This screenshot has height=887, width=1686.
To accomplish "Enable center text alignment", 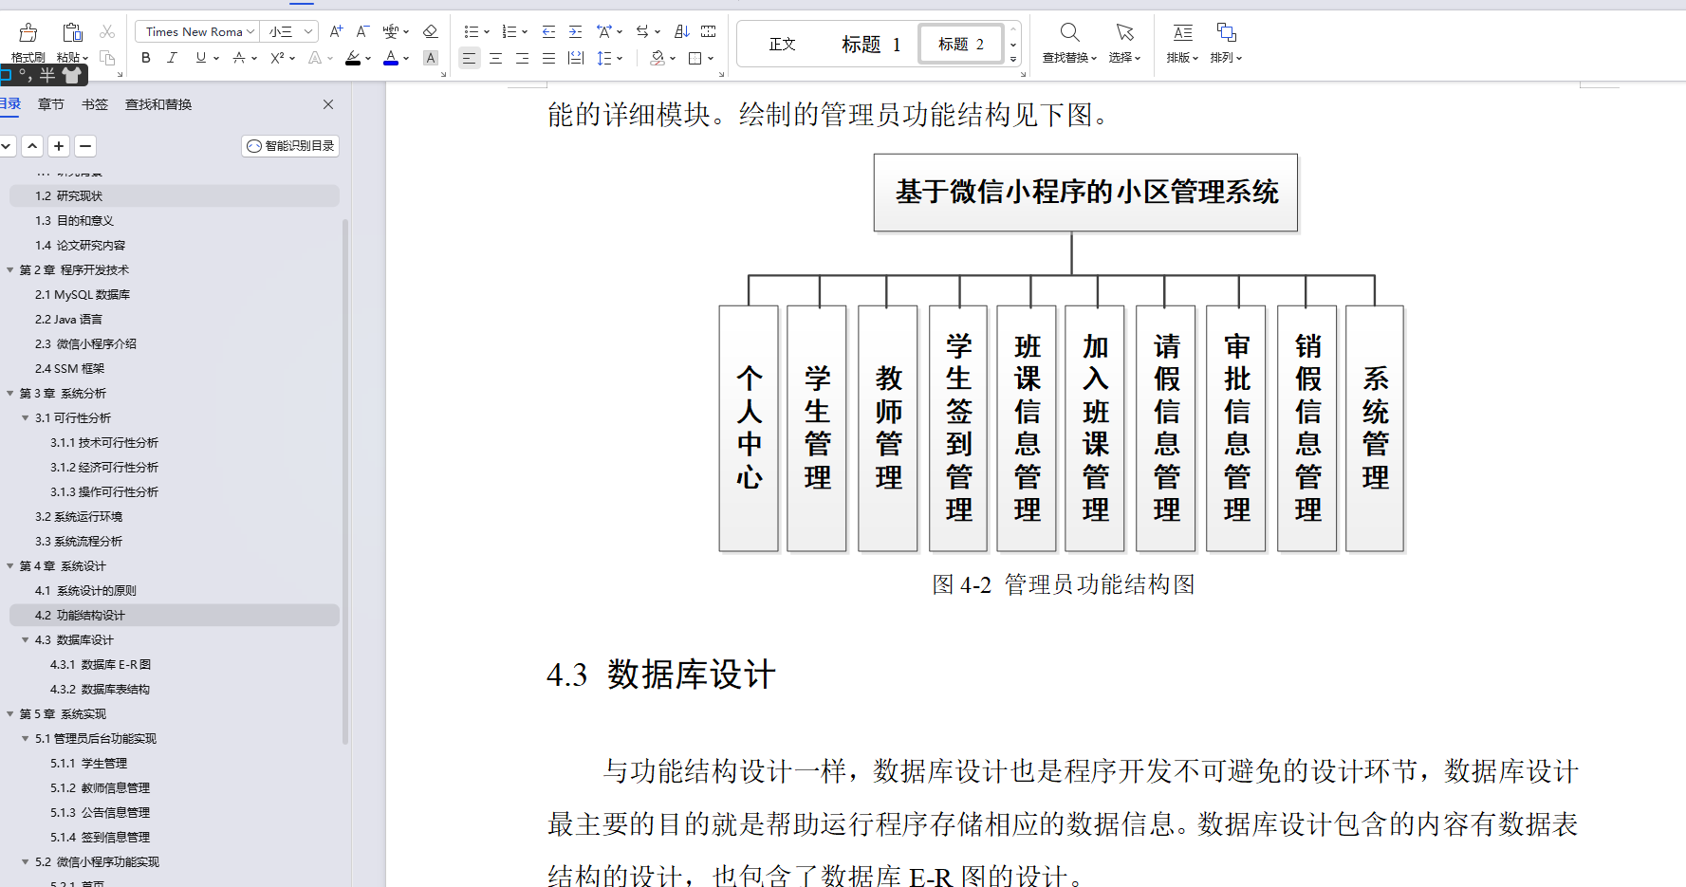I will pos(495,58).
